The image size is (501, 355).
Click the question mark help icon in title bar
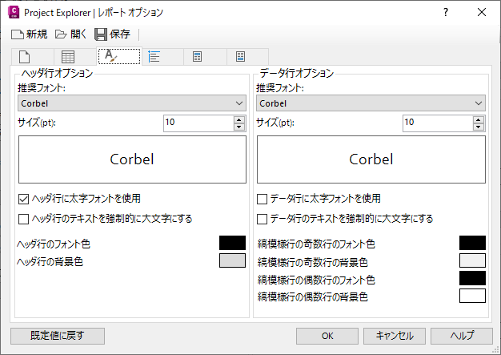click(446, 12)
